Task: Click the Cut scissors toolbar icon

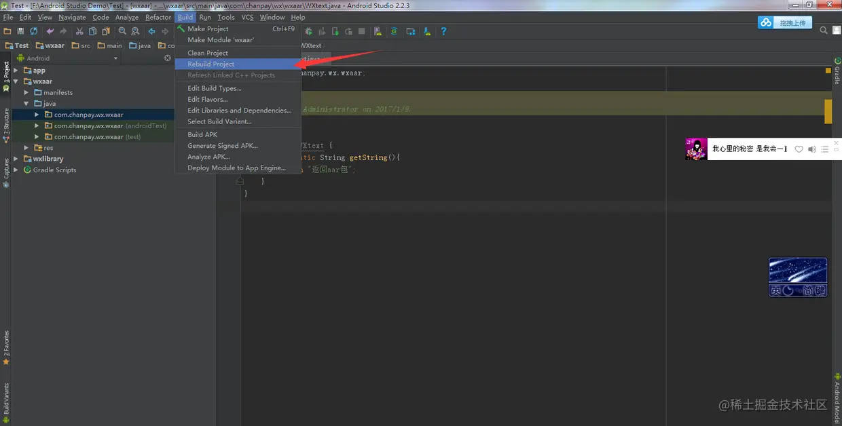Action: [79, 31]
